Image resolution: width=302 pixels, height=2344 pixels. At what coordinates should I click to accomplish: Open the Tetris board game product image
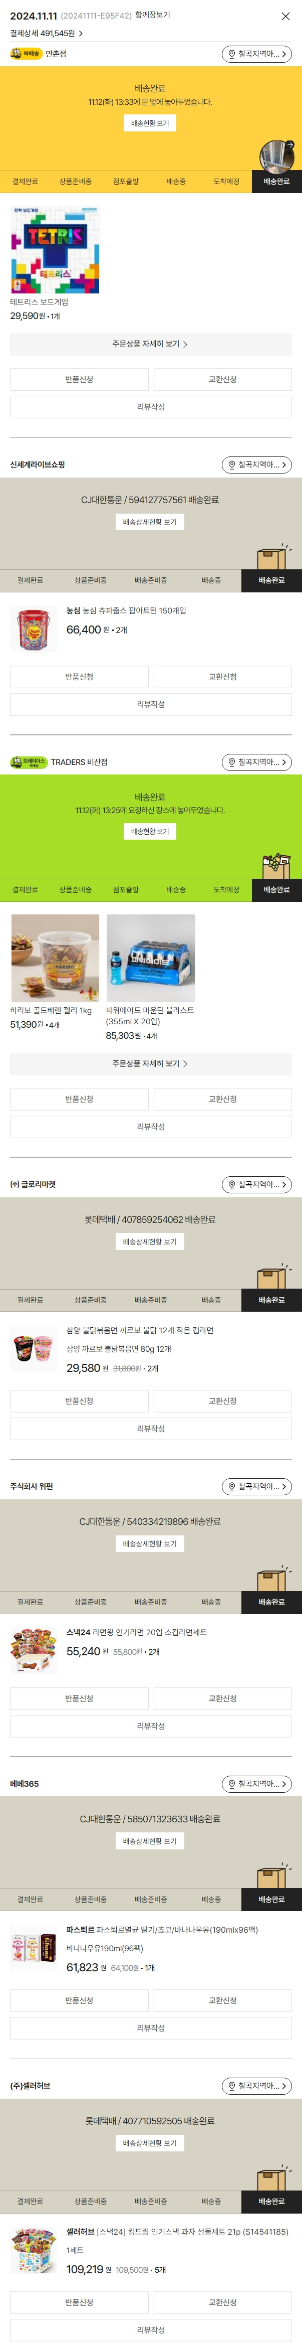tap(55, 250)
